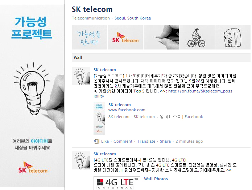Comment on the first wall post
Viewport: 252px width, 190px height.
(123, 141)
